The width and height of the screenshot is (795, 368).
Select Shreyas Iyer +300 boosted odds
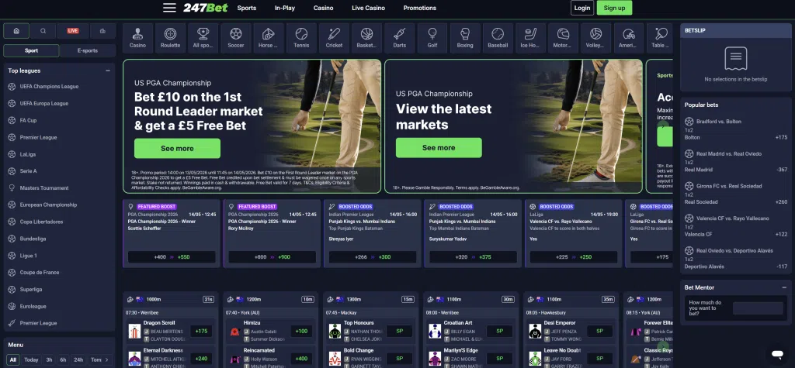tap(373, 257)
